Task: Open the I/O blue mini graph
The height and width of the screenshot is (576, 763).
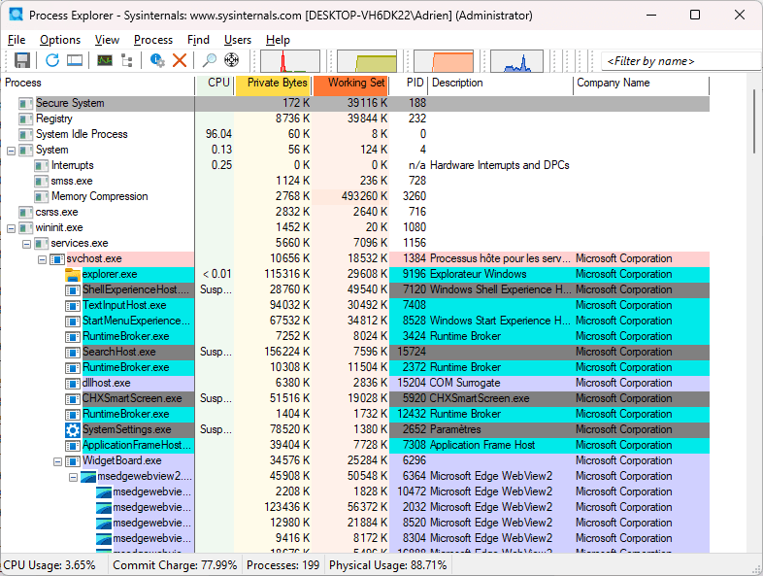Action: point(516,61)
